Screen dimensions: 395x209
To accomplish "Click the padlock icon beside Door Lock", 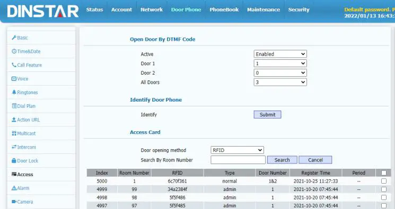I will 14,160.
